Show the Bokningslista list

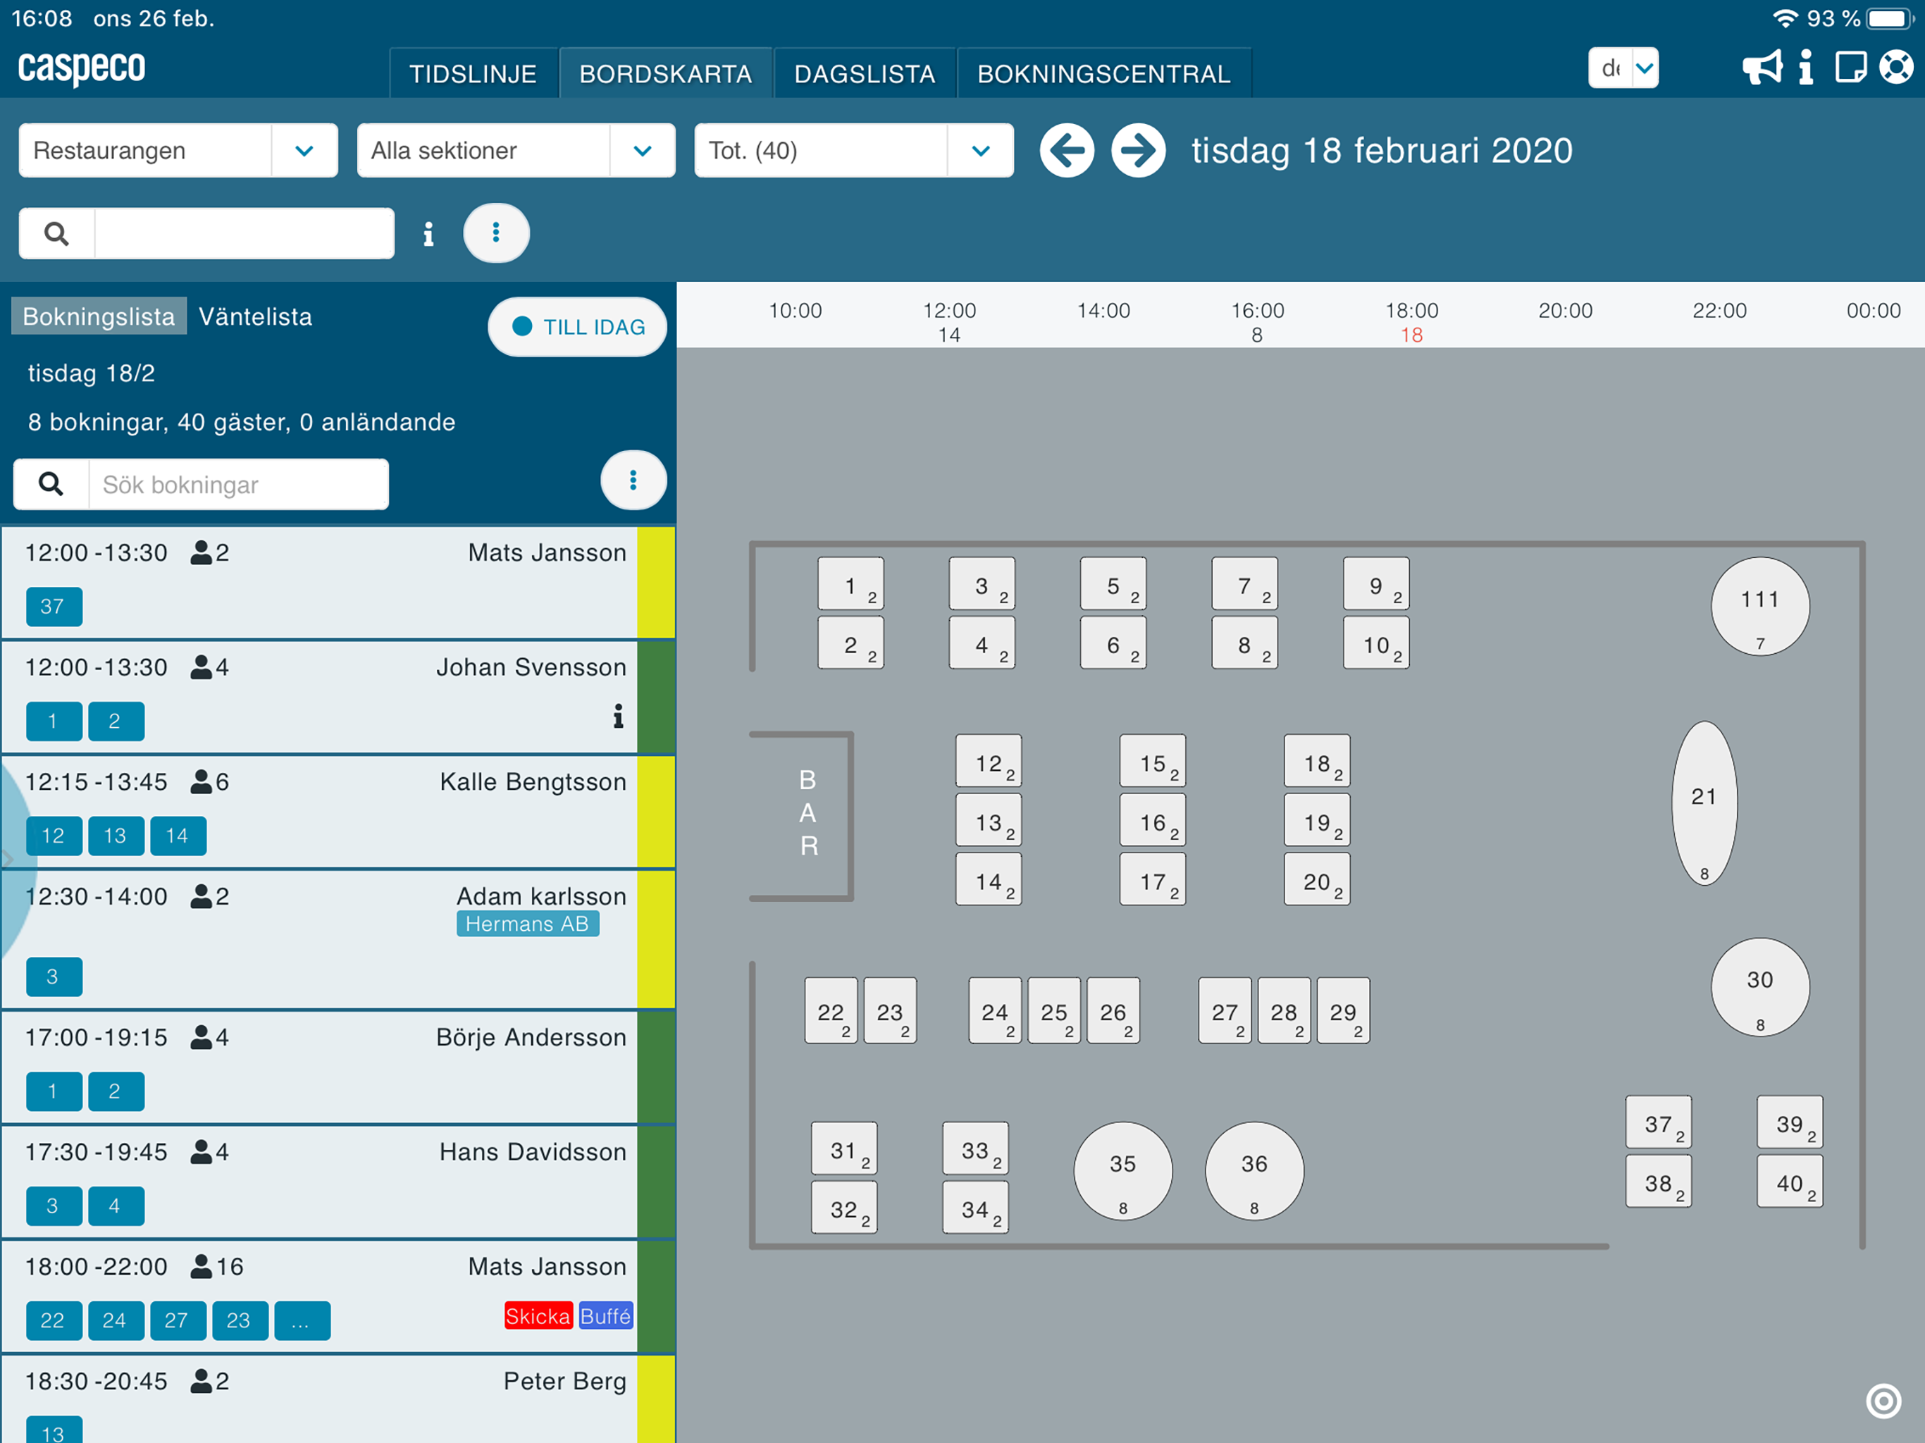tap(99, 317)
